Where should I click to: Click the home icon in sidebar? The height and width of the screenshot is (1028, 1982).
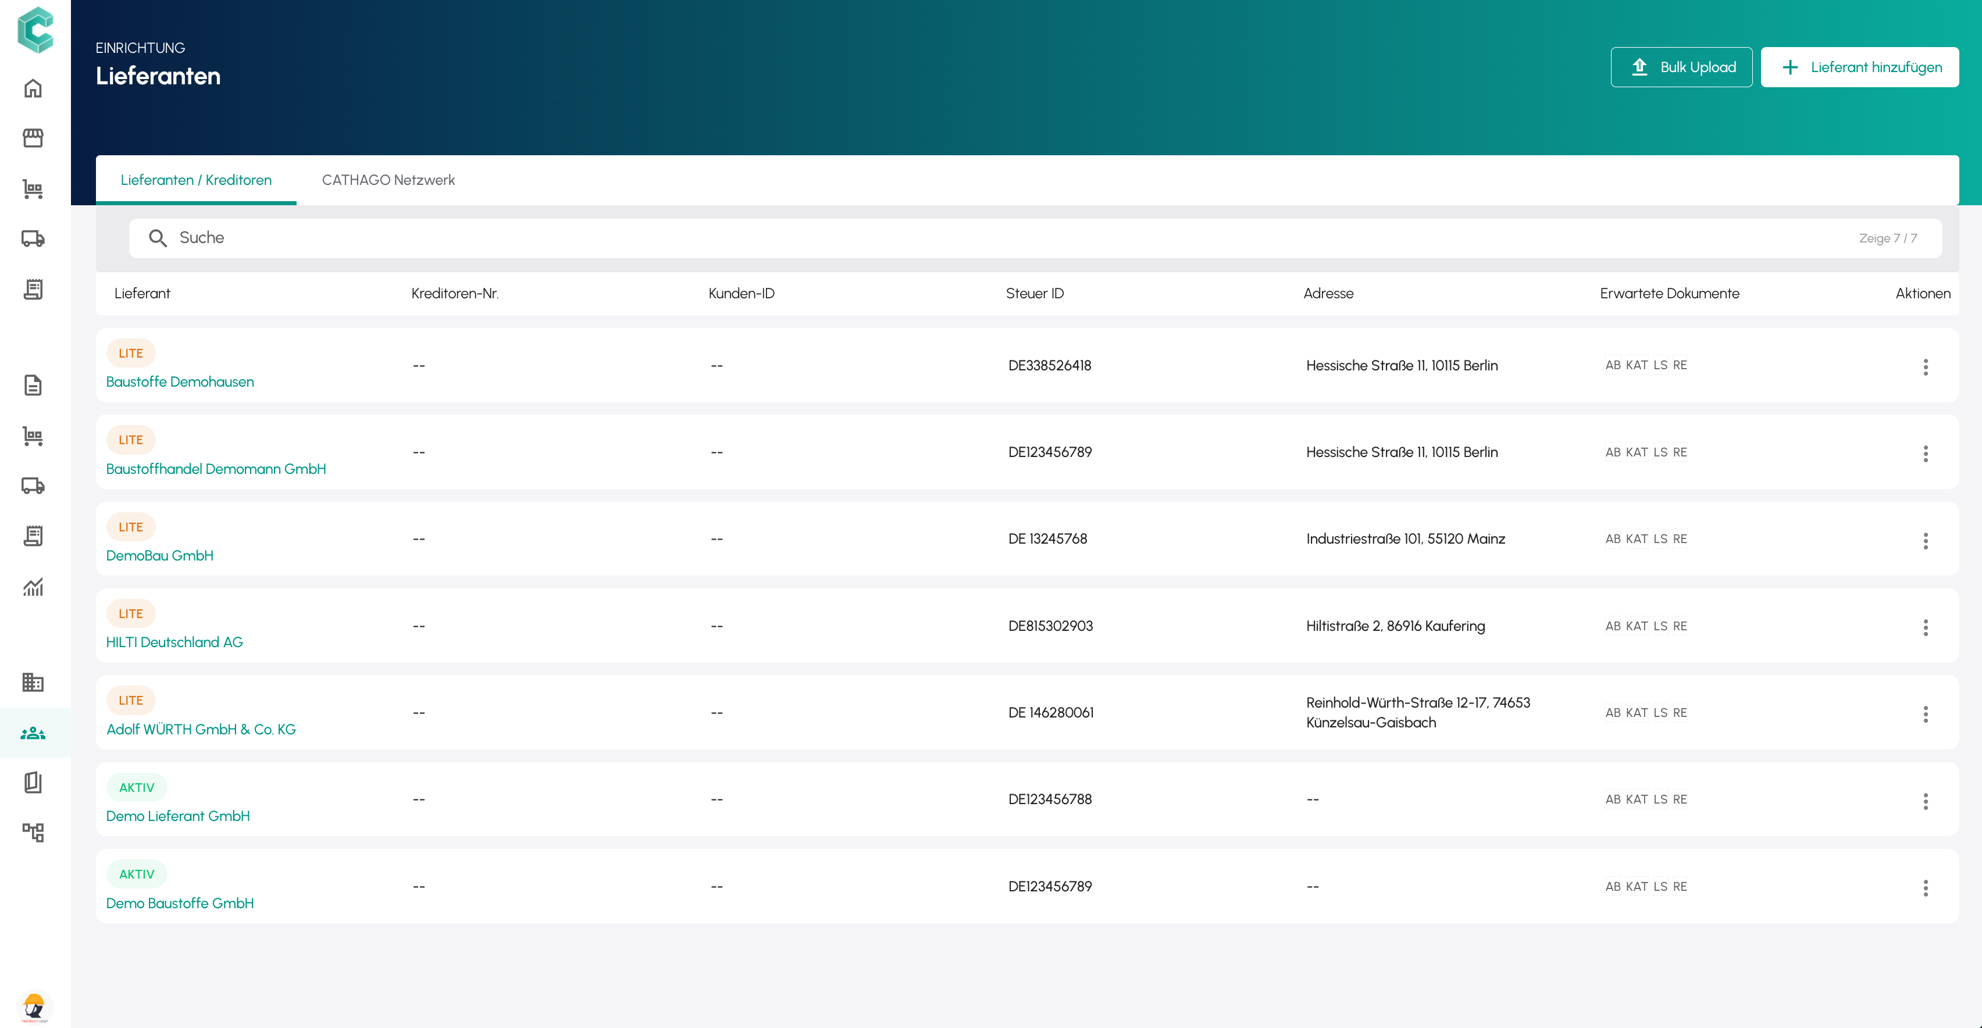33,88
